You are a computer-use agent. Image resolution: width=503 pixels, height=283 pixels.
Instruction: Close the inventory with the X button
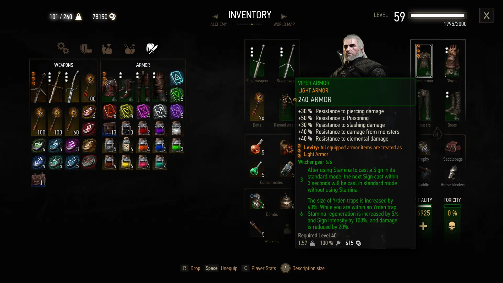pos(486,15)
